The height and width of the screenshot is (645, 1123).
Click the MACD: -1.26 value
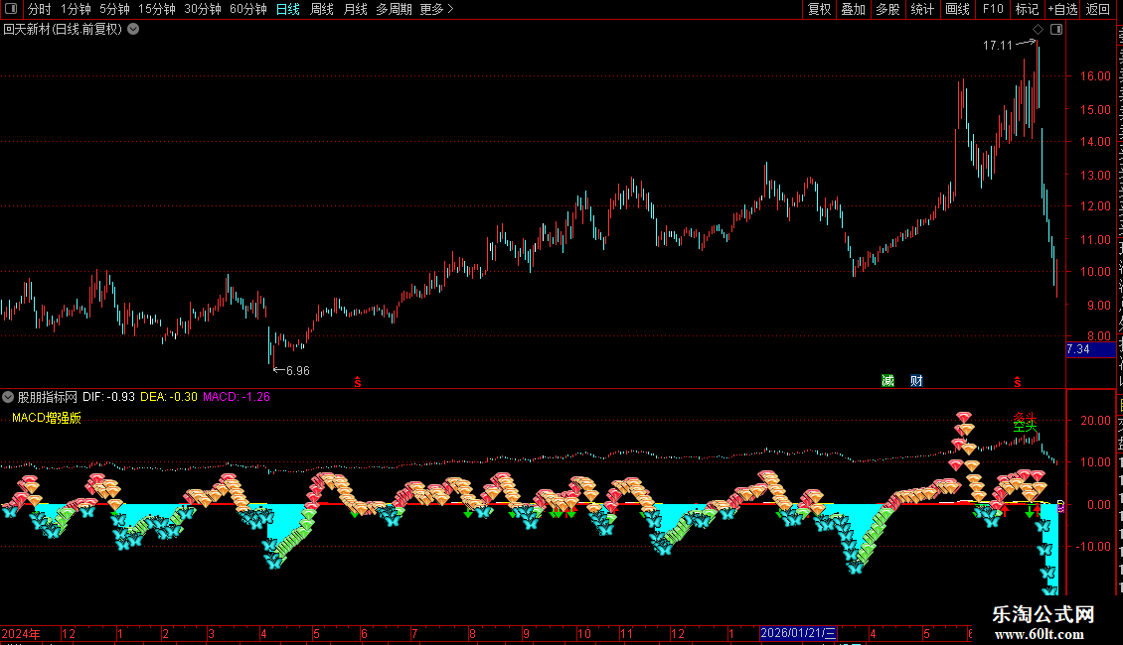(x=237, y=397)
